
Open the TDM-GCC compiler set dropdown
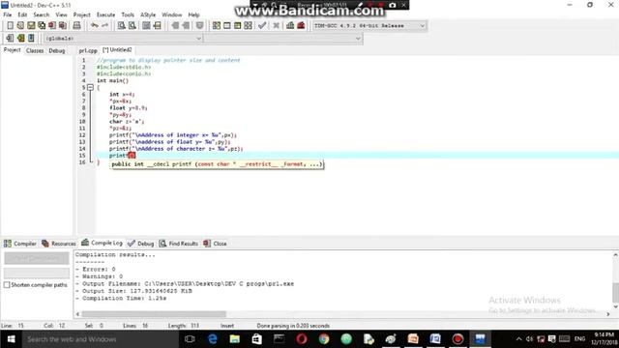coord(369,26)
